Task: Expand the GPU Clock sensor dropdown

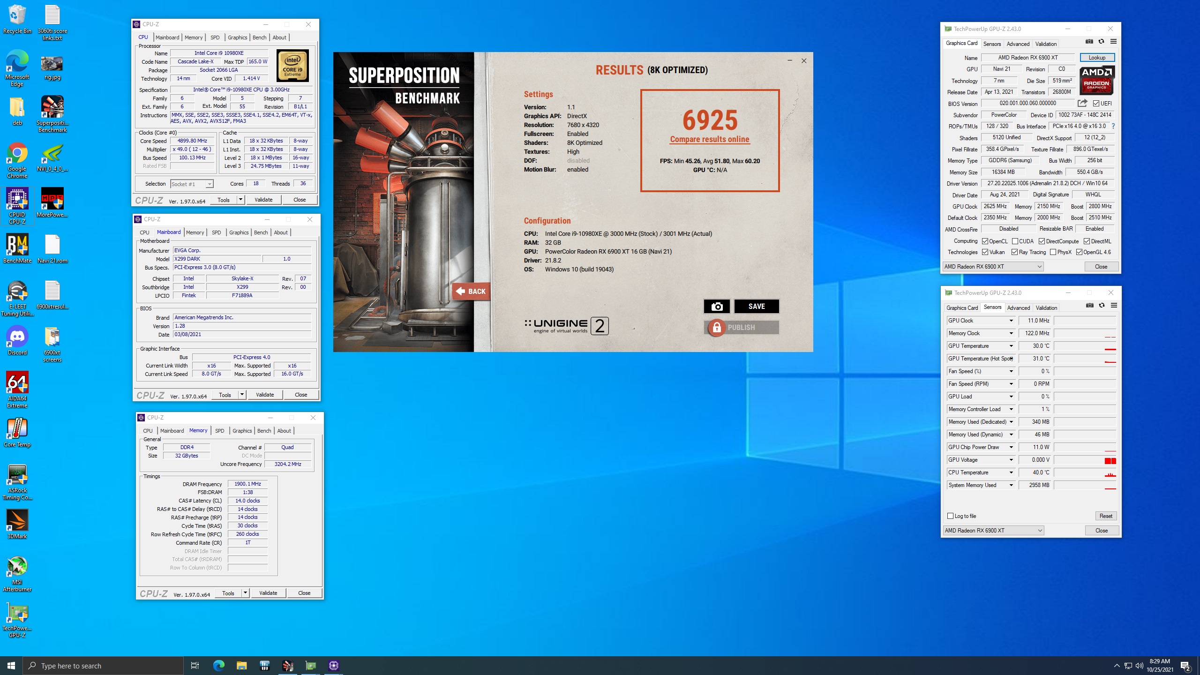Action: 1011,321
